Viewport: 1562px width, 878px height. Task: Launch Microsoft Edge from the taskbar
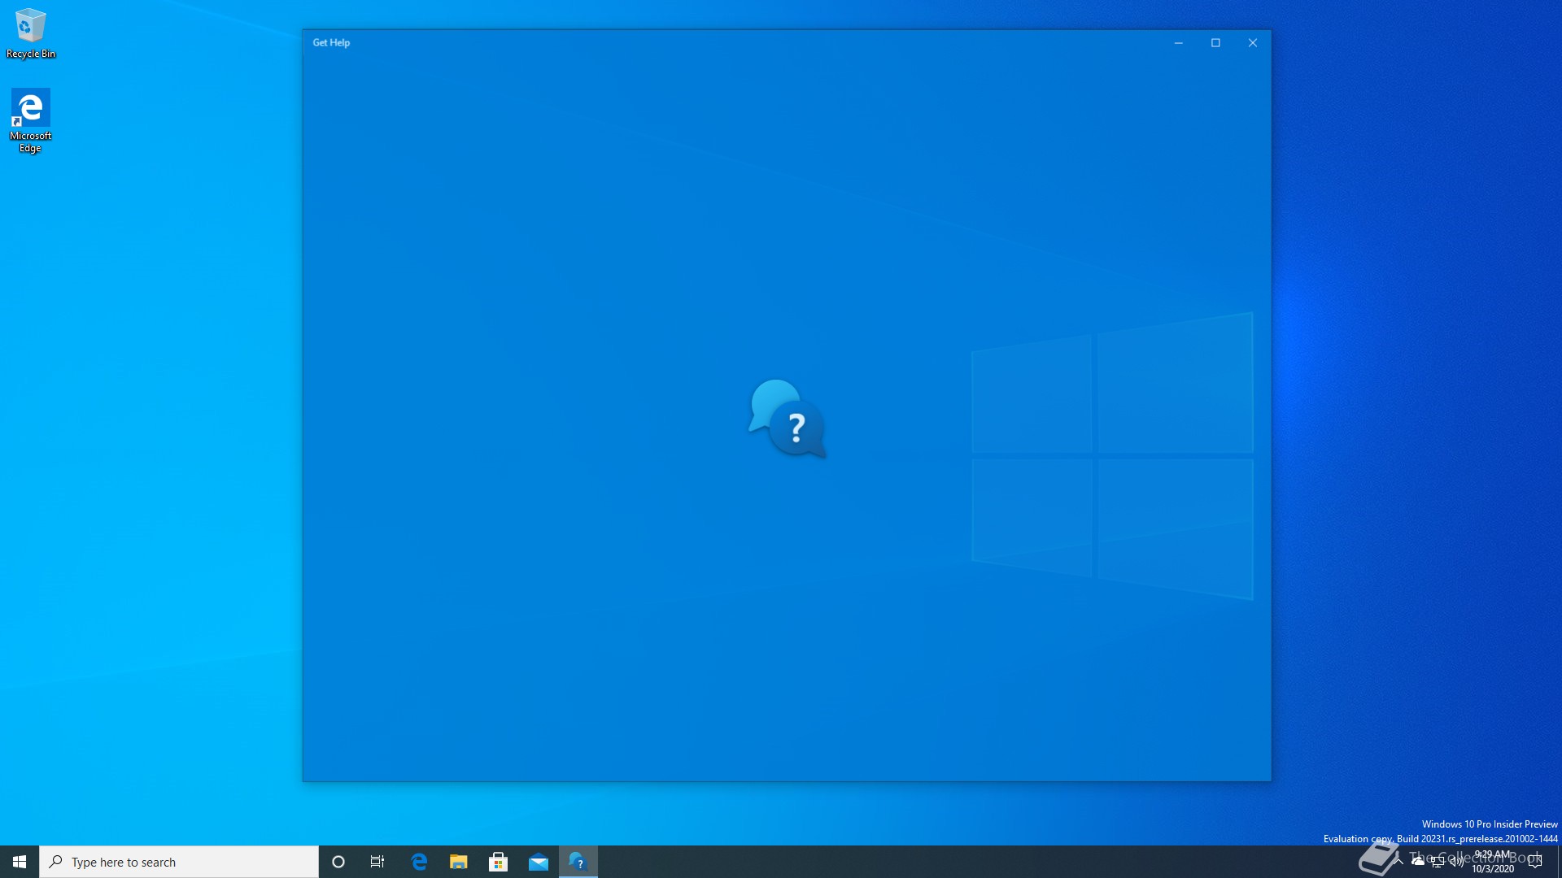pyautogui.click(x=419, y=862)
